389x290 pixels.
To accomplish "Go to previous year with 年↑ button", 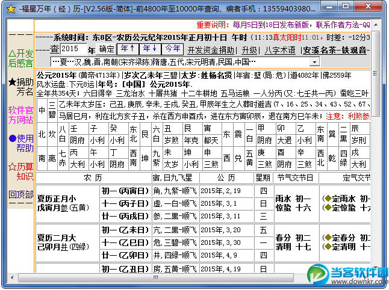I will [128, 49].
